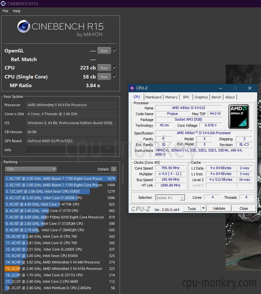261x294 pixels.
Task: Switch to the Memory tab in CPU-Z
Action: (171, 97)
